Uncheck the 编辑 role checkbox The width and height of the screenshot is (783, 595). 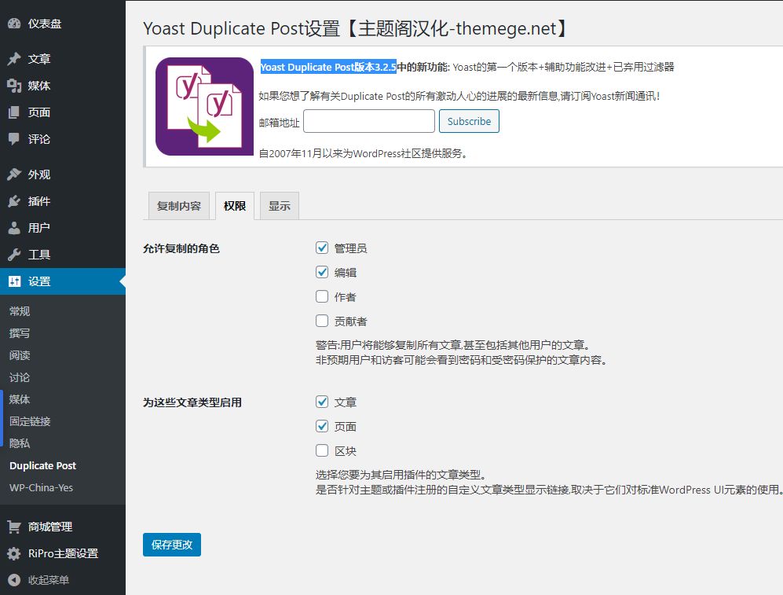[x=322, y=272]
